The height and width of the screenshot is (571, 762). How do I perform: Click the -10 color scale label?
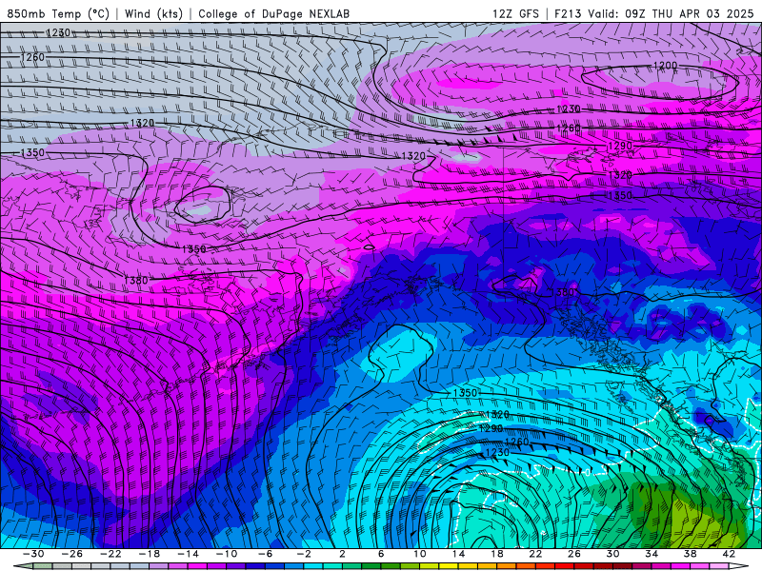(x=227, y=554)
